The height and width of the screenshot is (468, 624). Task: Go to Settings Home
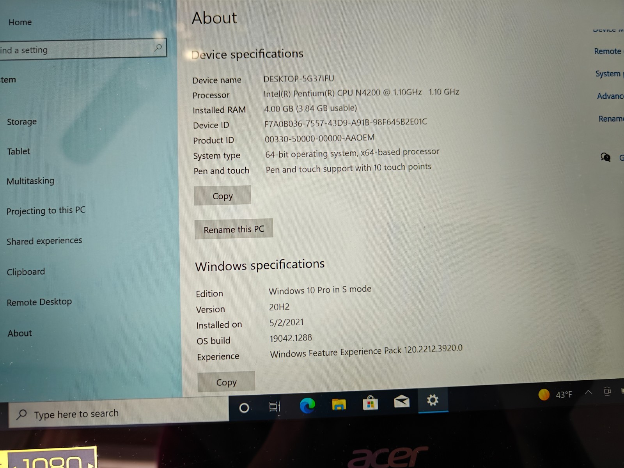click(20, 22)
